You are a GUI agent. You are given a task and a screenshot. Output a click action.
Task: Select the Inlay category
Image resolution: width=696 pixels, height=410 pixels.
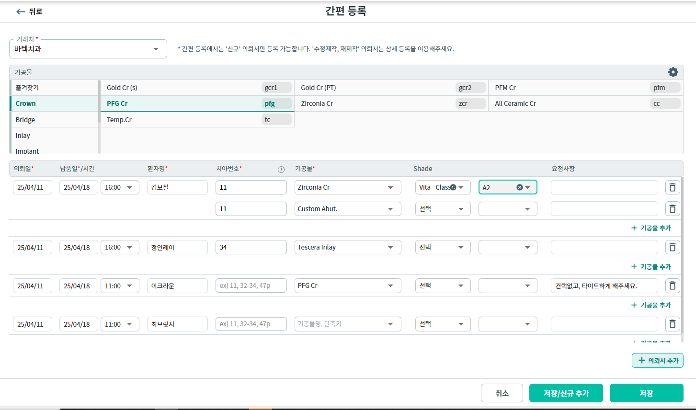pos(54,136)
